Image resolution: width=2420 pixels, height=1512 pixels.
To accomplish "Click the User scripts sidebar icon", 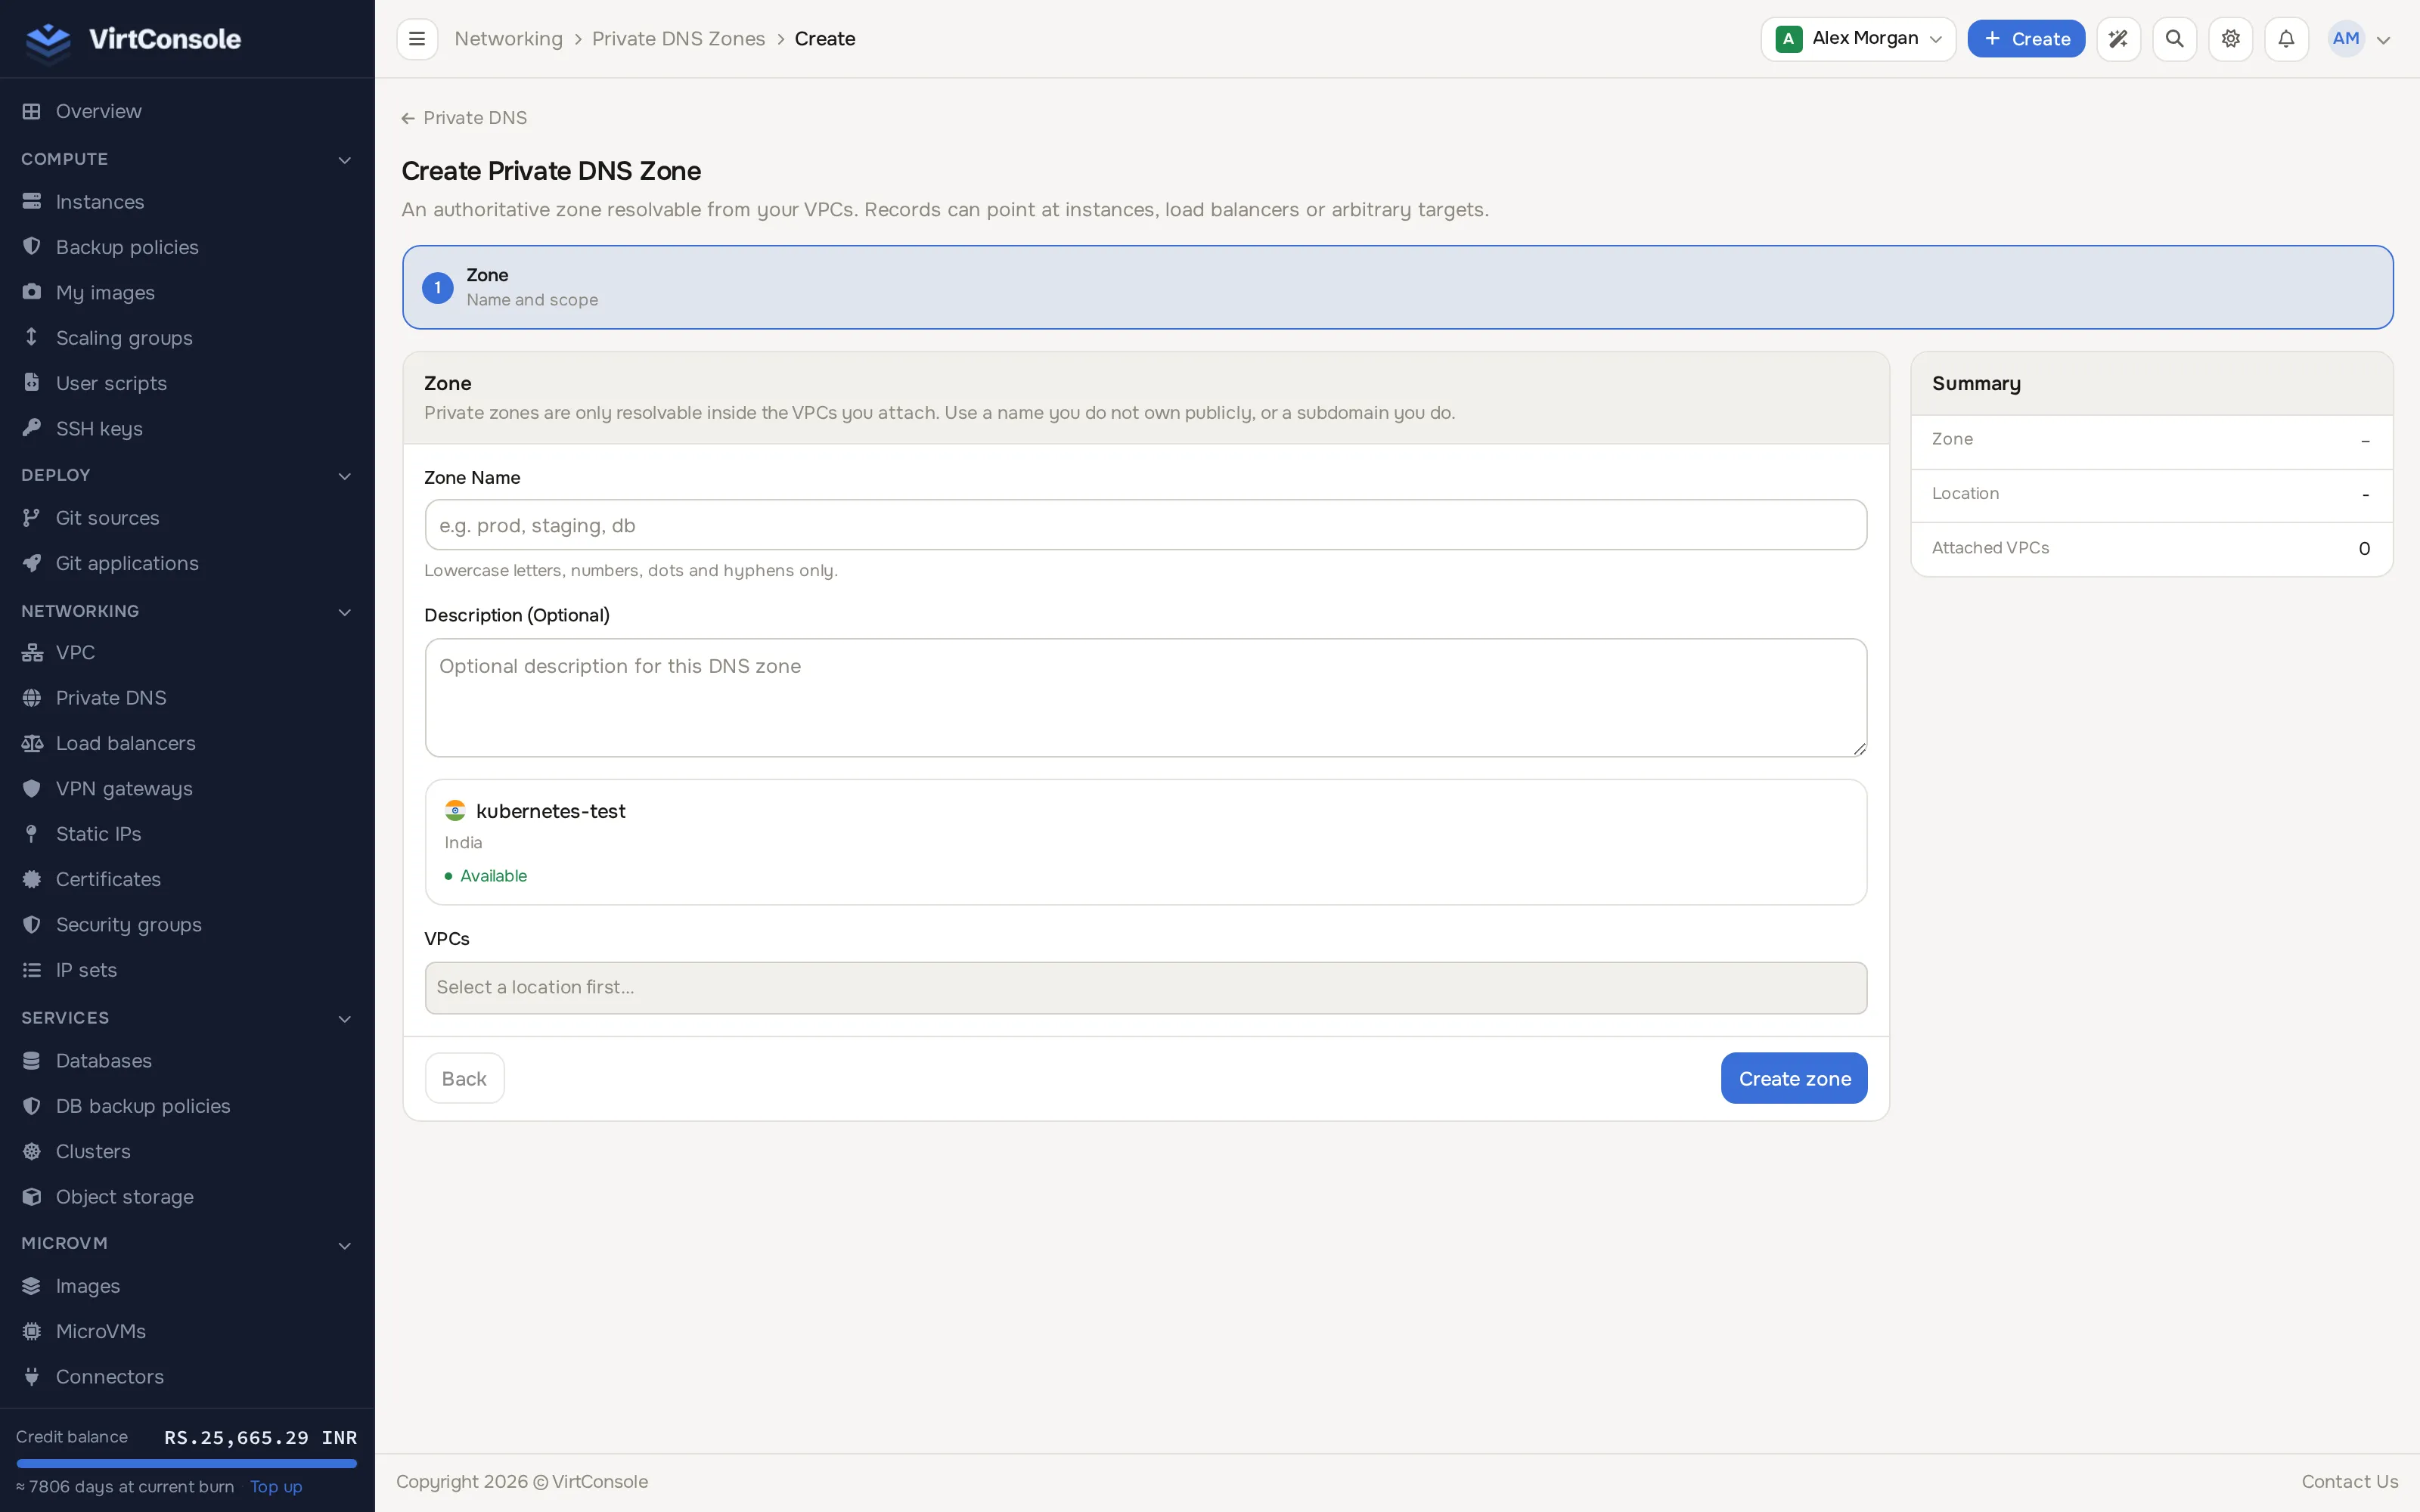I will pos(32,383).
